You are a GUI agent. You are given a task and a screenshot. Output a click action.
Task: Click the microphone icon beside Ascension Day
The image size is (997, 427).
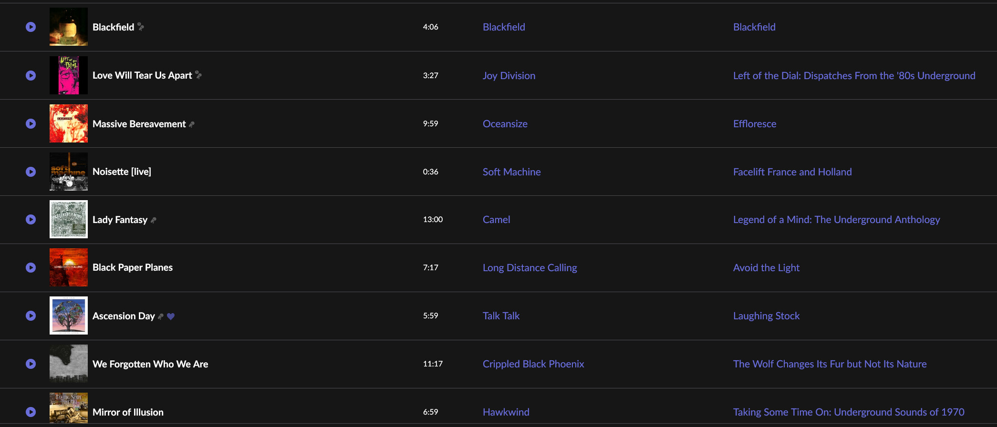click(x=161, y=316)
